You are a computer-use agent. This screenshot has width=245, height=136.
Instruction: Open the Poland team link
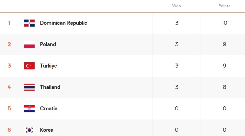click(48, 44)
